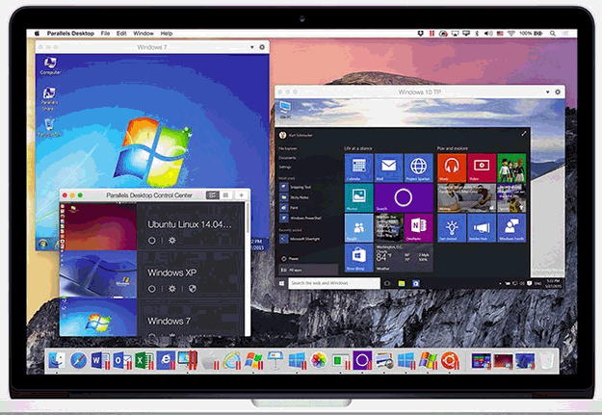Click the volume icon in the menu bar
Image resolution: width=602 pixels, height=415 pixels.
click(488, 34)
